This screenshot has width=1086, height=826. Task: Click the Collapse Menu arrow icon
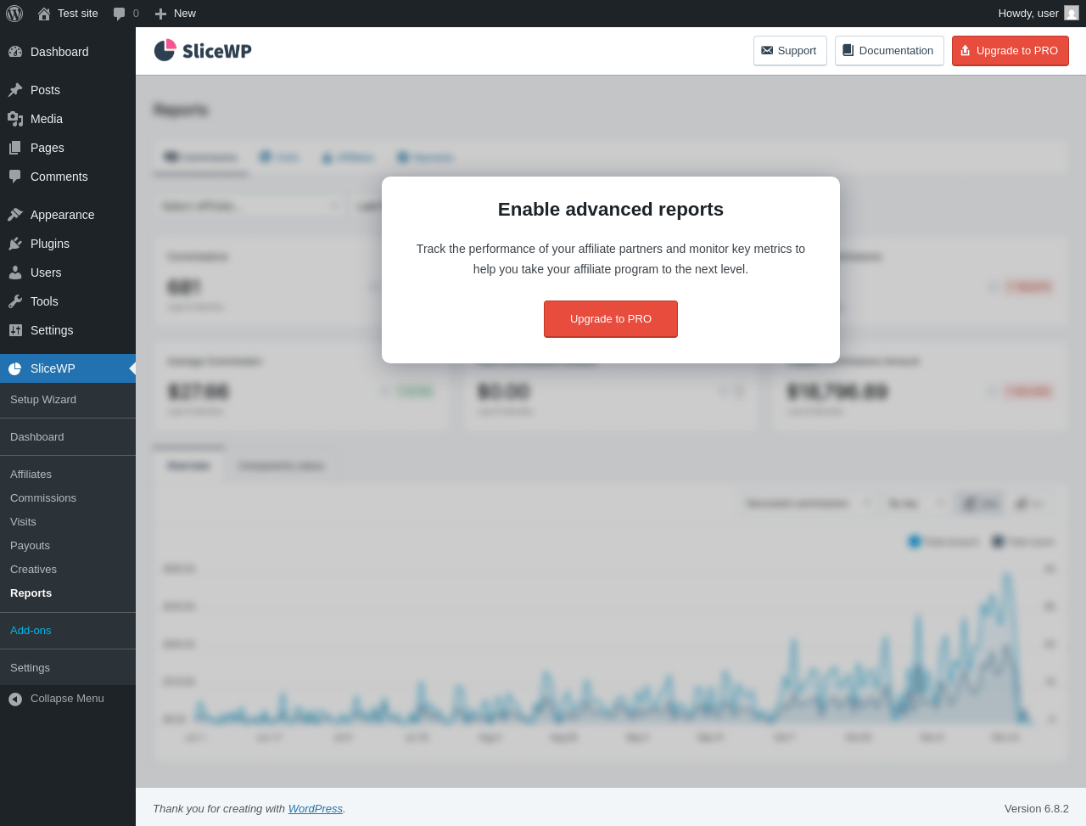[15, 699]
